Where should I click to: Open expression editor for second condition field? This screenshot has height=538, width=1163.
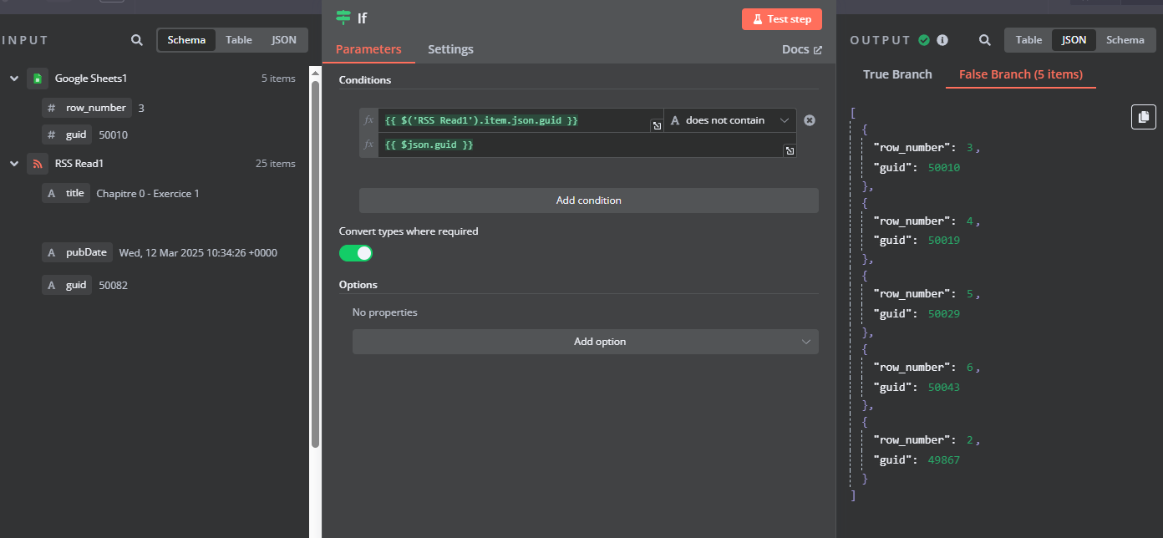click(789, 150)
